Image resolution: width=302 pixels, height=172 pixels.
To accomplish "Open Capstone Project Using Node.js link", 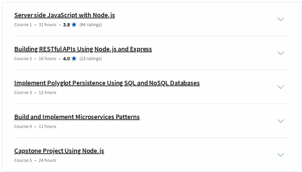I will 59,151.
